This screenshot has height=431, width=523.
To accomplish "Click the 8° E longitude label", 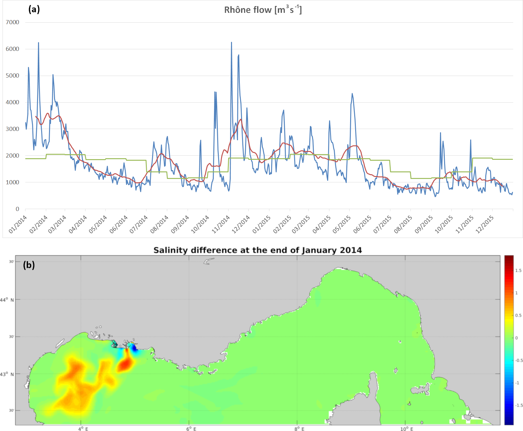I will (299, 429).
